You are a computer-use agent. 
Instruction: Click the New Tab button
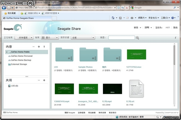[x=54, y=18]
